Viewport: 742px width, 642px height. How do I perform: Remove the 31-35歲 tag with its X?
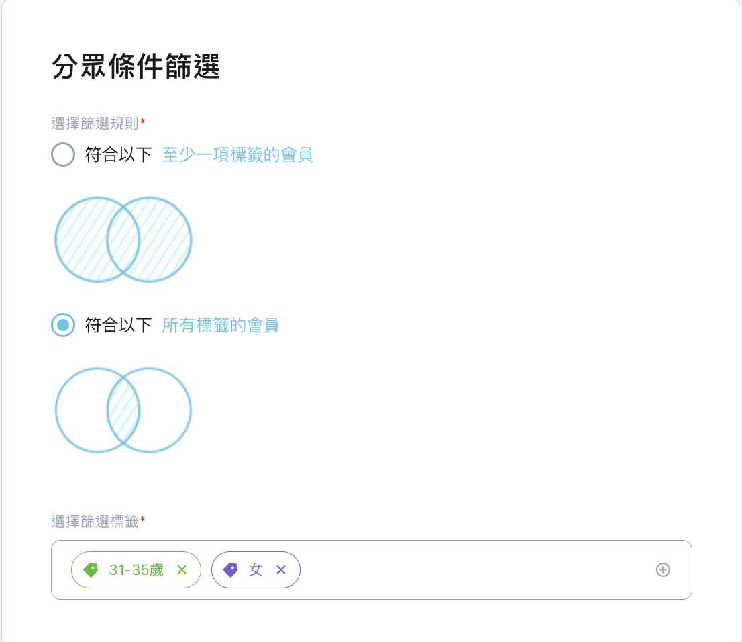point(182,570)
